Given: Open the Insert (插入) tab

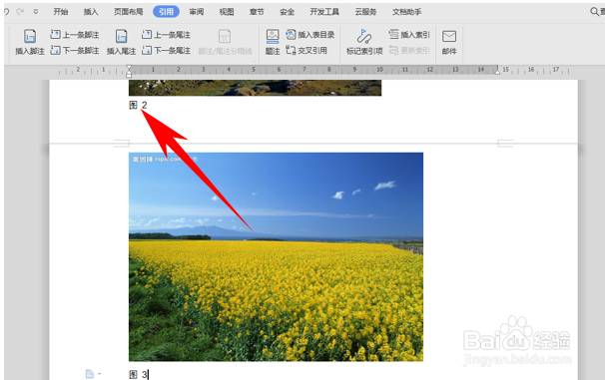Looking at the screenshot, I should 91,12.
